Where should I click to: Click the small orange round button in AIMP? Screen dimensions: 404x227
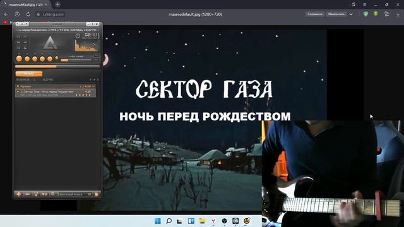click(x=57, y=58)
